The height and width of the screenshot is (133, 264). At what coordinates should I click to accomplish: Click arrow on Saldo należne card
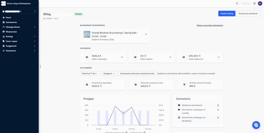[170, 57]
